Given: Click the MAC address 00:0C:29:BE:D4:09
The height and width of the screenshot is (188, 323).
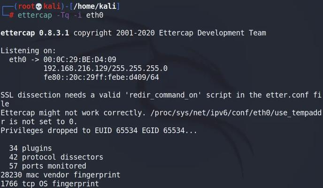Looking at the screenshot, I should coord(80,60).
